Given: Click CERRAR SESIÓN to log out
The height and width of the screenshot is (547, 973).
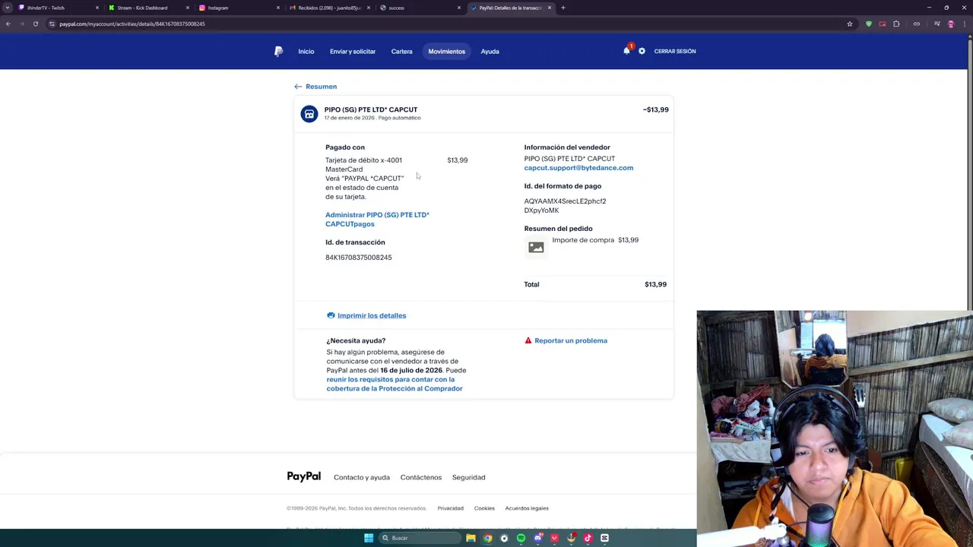Looking at the screenshot, I should (x=675, y=52).
